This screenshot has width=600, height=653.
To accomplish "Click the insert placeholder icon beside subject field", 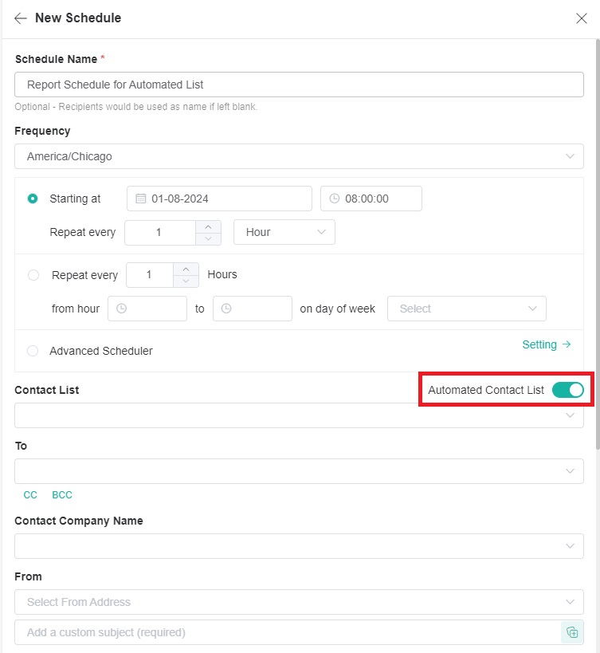I will click(572, 631).
